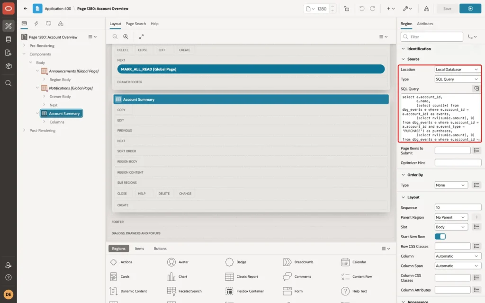Open the toolbar Shared Components icon

click(427, 9)
